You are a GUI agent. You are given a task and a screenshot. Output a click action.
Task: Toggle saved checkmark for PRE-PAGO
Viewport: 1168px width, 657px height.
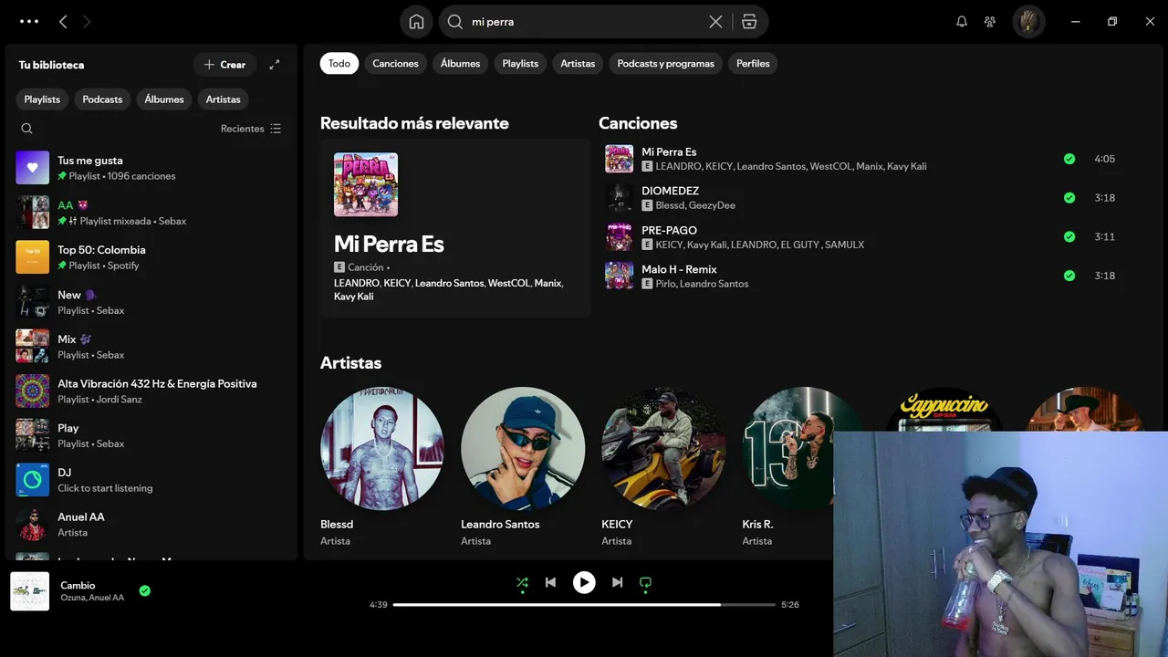pos(1069,236)
